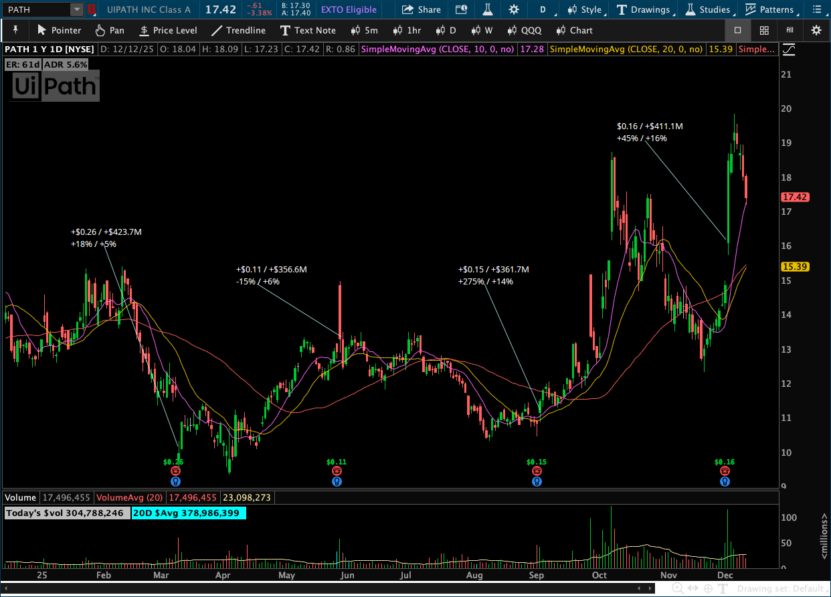Open the D timeframe dropdown in top bar
831x597 pixels.
[547, 9]
